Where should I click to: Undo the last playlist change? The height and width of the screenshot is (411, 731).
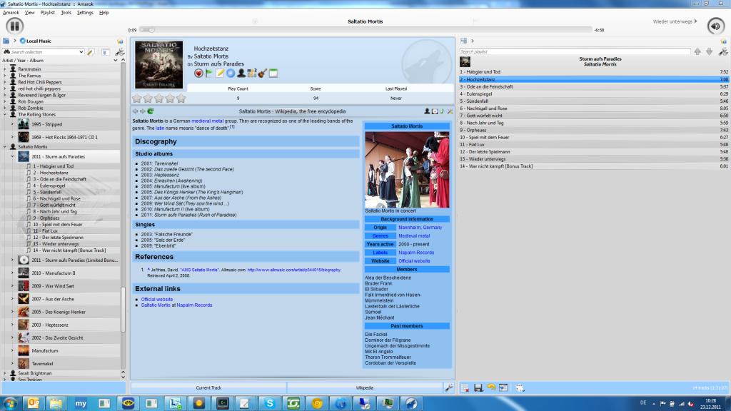click(491, 387)
